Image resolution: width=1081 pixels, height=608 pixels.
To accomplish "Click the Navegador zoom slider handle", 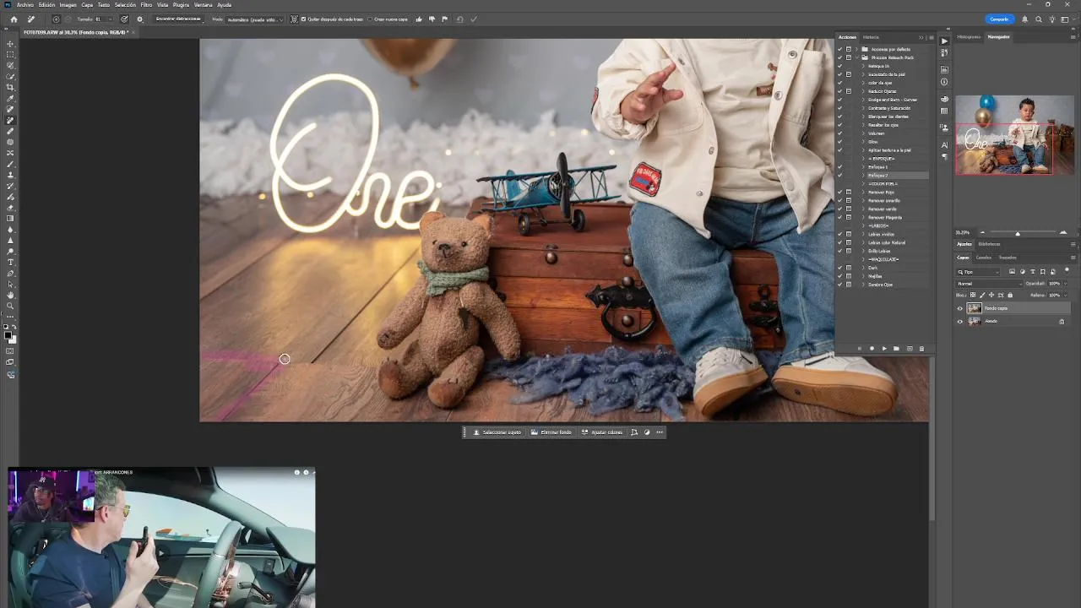I will pyautogui.click(x=1018, y=234).
